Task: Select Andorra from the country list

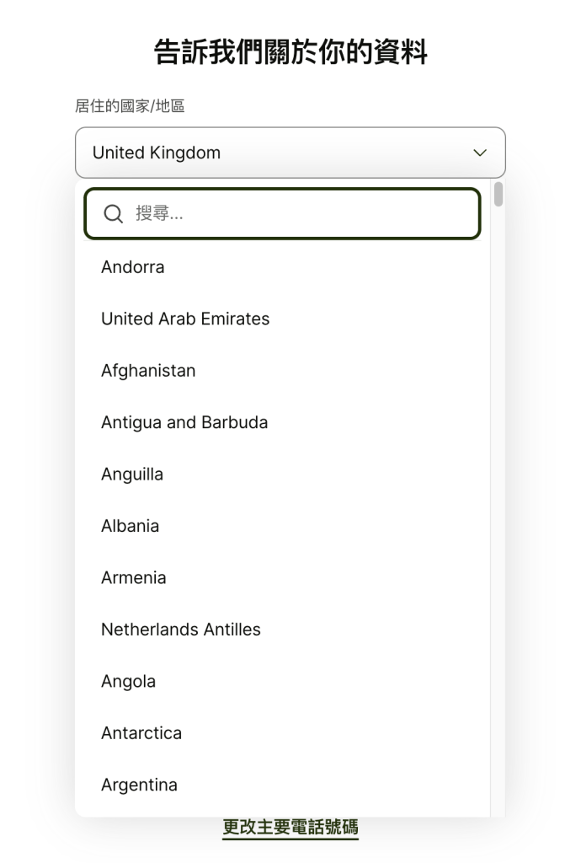Action: click(x=133, y=267)
